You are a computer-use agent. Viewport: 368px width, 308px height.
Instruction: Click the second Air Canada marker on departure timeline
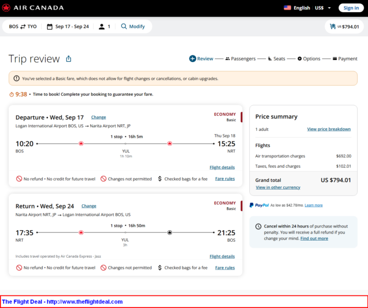coord(170,144)
